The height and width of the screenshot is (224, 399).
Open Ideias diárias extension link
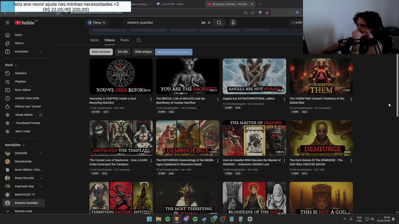point(23,115)
